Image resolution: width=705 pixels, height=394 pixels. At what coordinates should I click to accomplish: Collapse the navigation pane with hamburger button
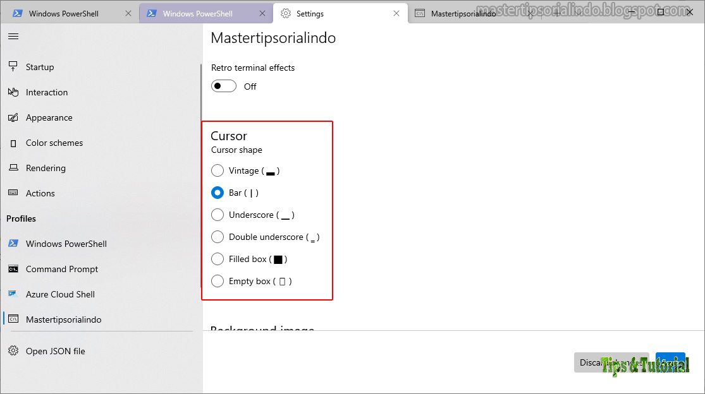pos(13,36)
